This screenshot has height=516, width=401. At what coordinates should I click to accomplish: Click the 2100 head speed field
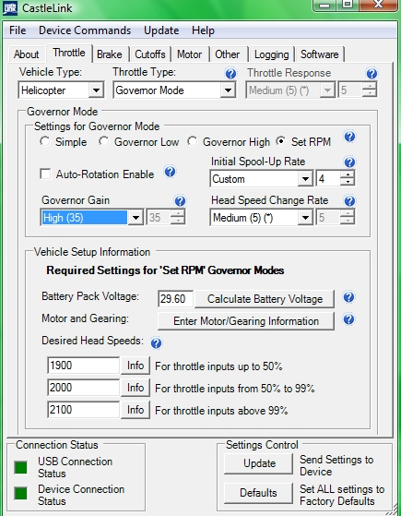(x=84, y=409)
